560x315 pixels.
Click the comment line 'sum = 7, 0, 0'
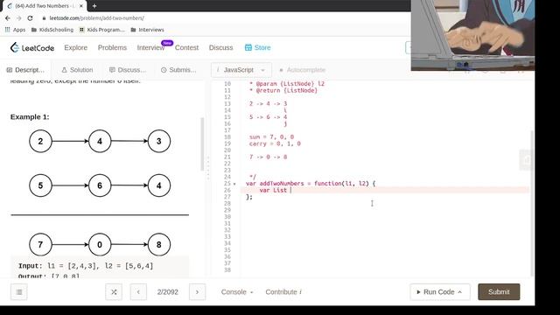click(x=271, y=137)
